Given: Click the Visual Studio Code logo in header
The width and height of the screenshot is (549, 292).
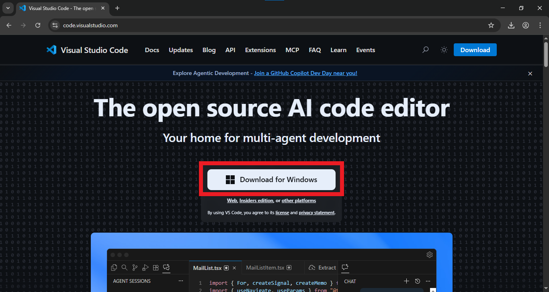Looking at the screenshot, I should pyautogui.click(x=87, y=50).
